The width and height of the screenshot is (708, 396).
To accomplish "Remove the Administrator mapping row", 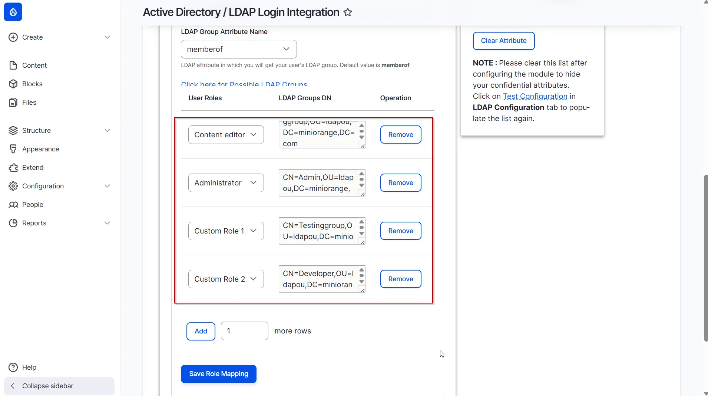I will click(x=401, y=183).
